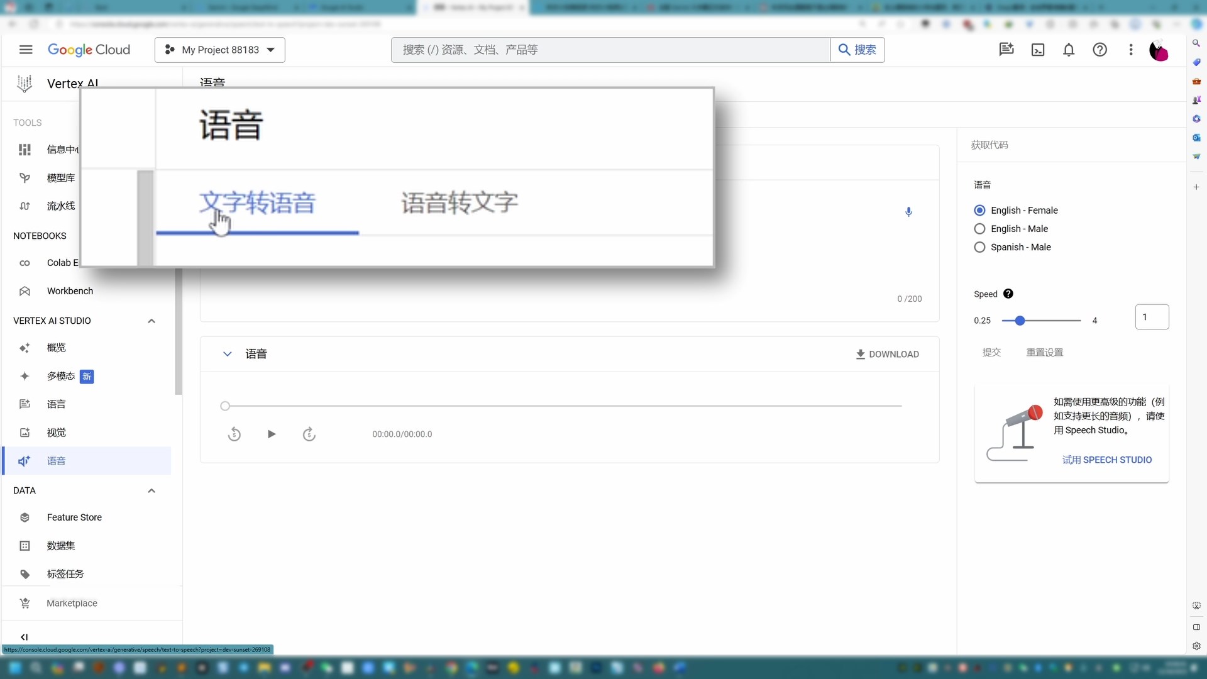Click the DOWNLOAD button
This screenshot has height=679, width=1207.
(888, 354)
